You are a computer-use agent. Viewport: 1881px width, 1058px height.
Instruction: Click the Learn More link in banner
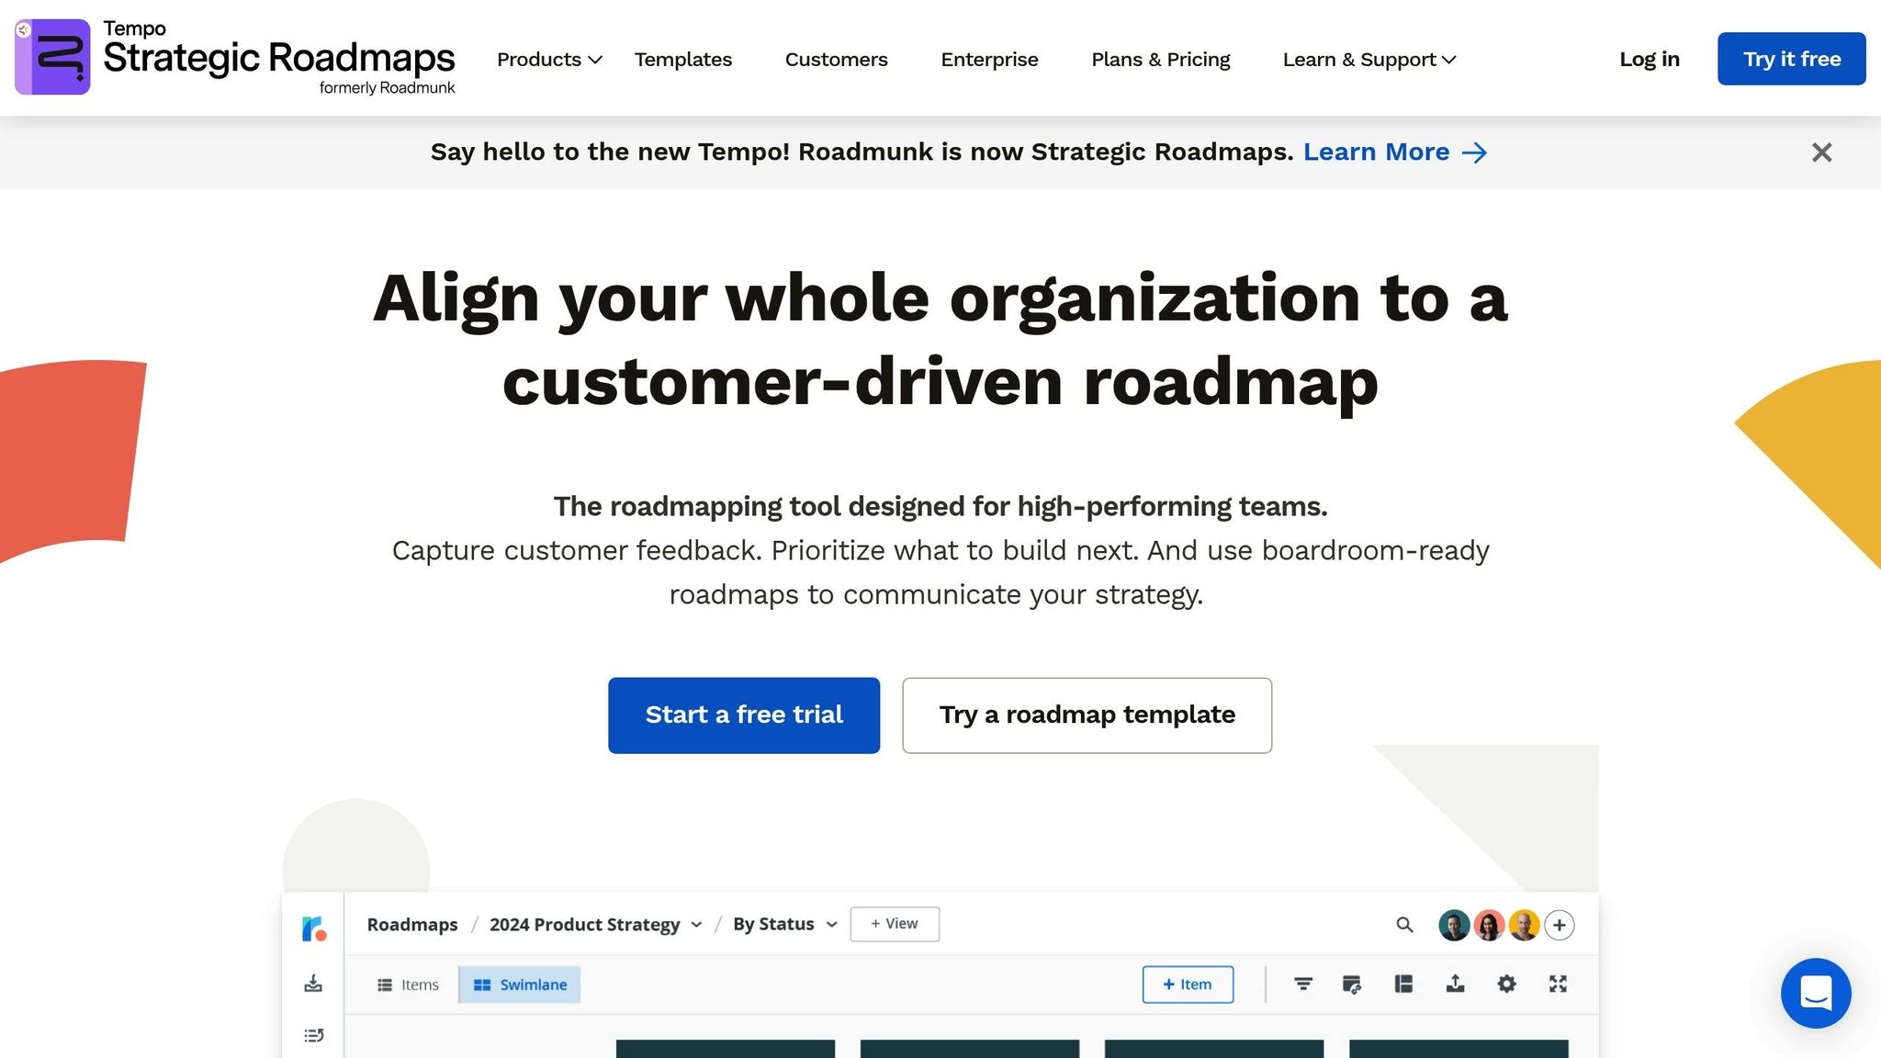click(1376, 152)
